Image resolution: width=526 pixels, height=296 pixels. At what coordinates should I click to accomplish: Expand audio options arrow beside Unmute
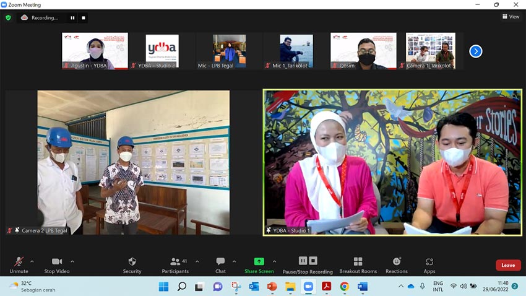click(x=32, y=261)
